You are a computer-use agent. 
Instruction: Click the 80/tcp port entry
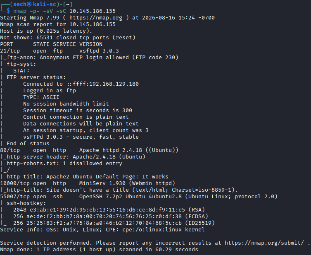pos(10,150)
